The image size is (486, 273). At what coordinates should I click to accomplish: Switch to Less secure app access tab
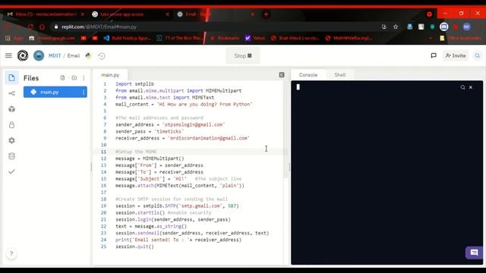tap(122, 14)
